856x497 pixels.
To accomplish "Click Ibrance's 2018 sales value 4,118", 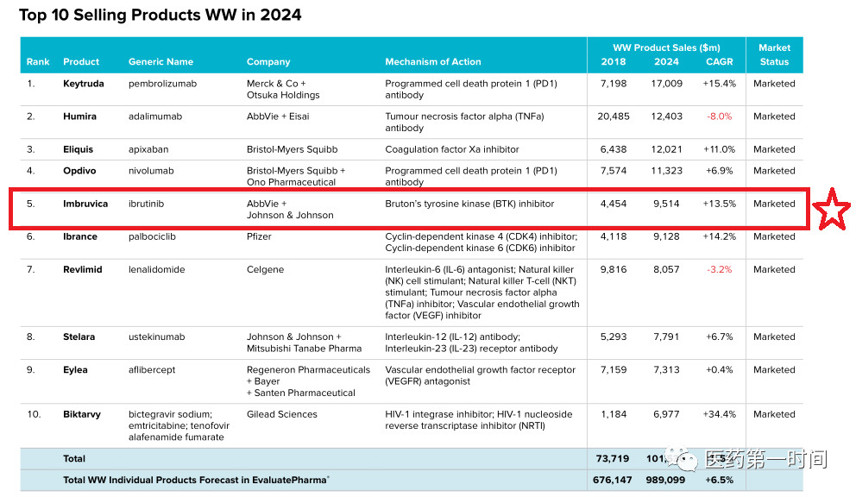I will pos(613,236).
